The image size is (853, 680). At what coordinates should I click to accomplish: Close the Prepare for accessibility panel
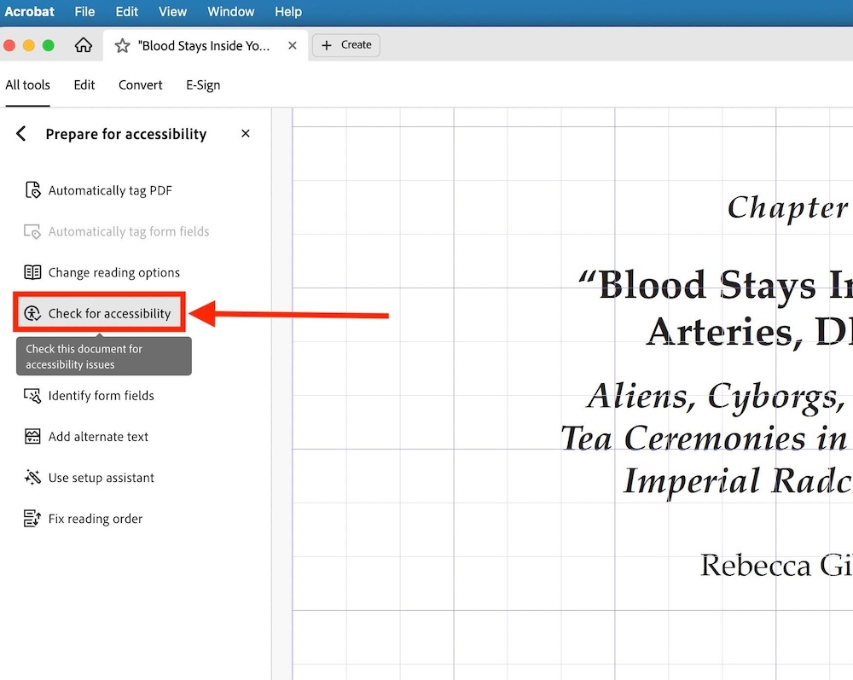(246, 133)
